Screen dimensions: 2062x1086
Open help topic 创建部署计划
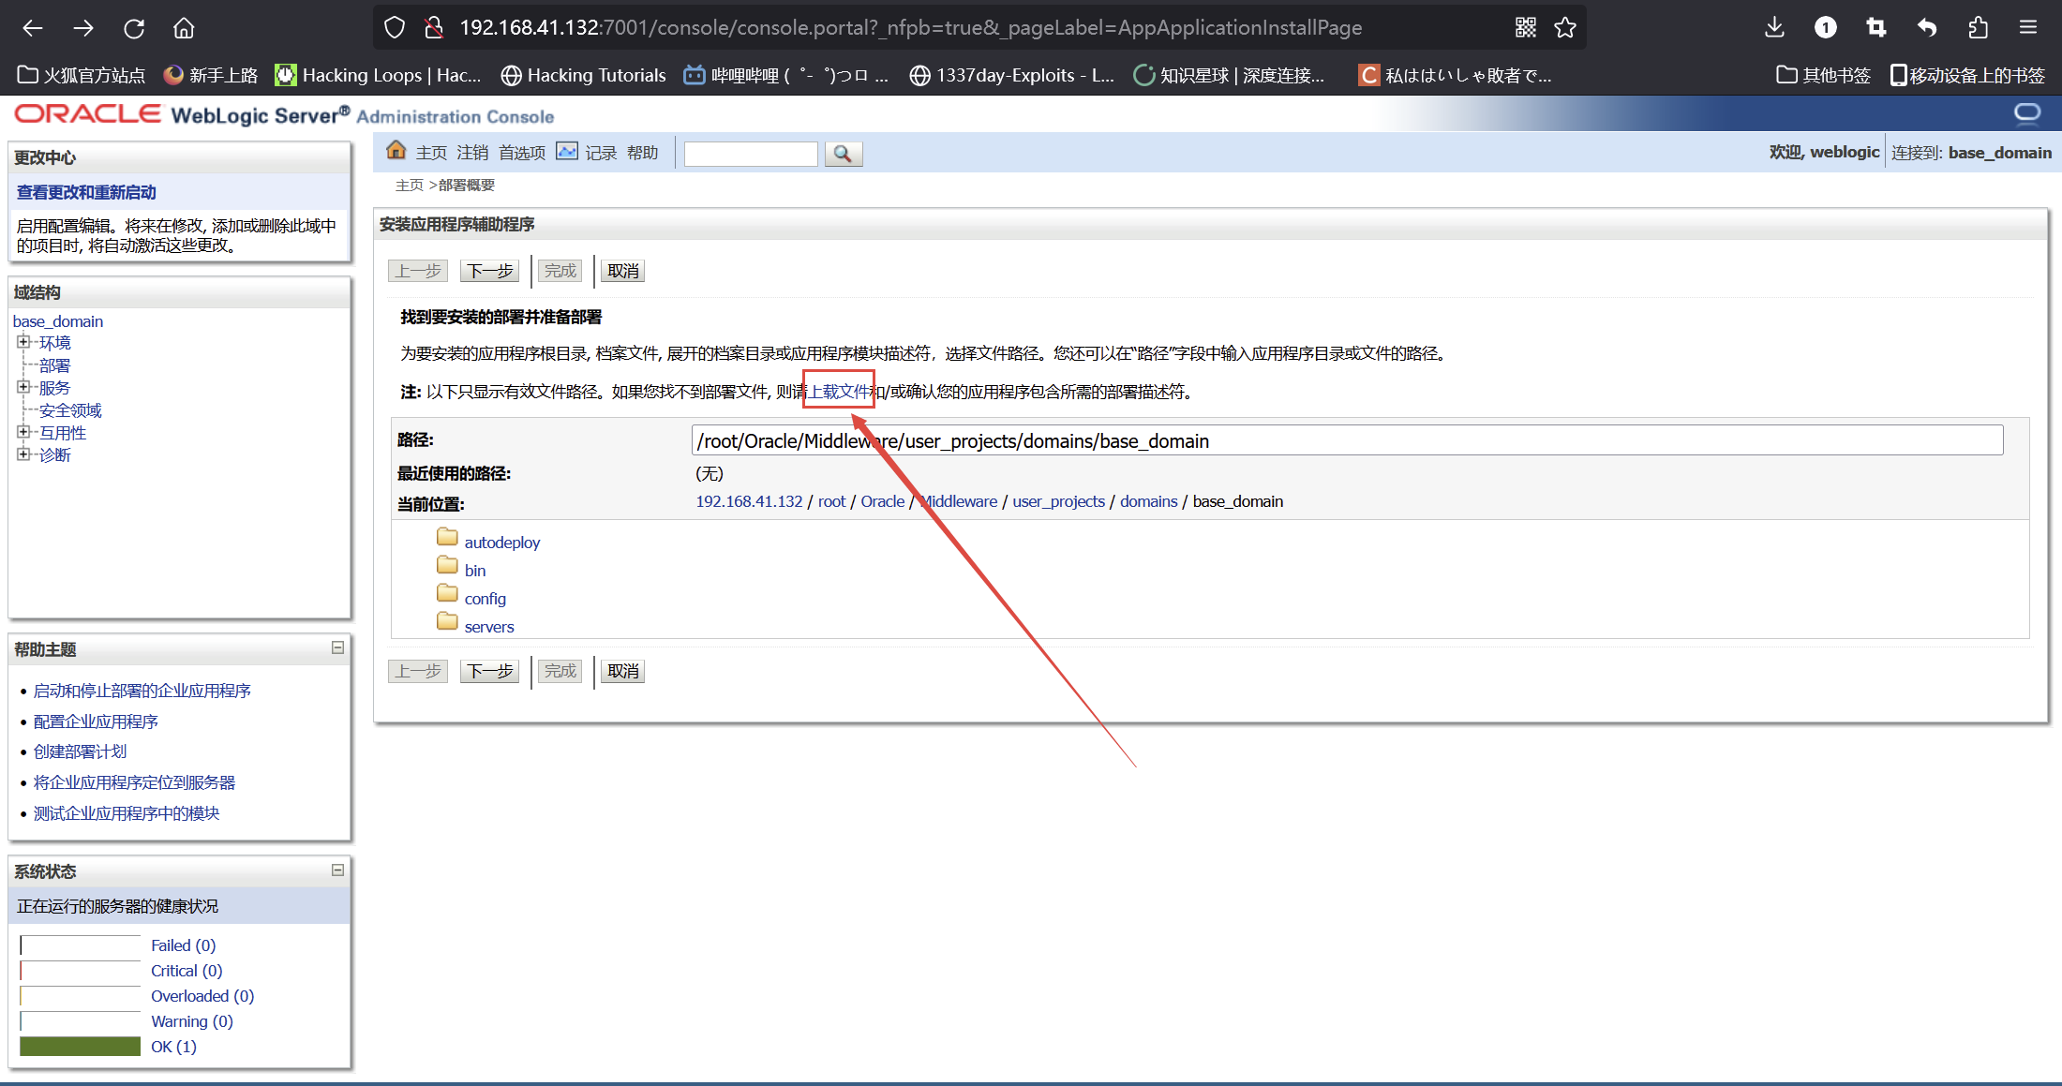[80, 751]
